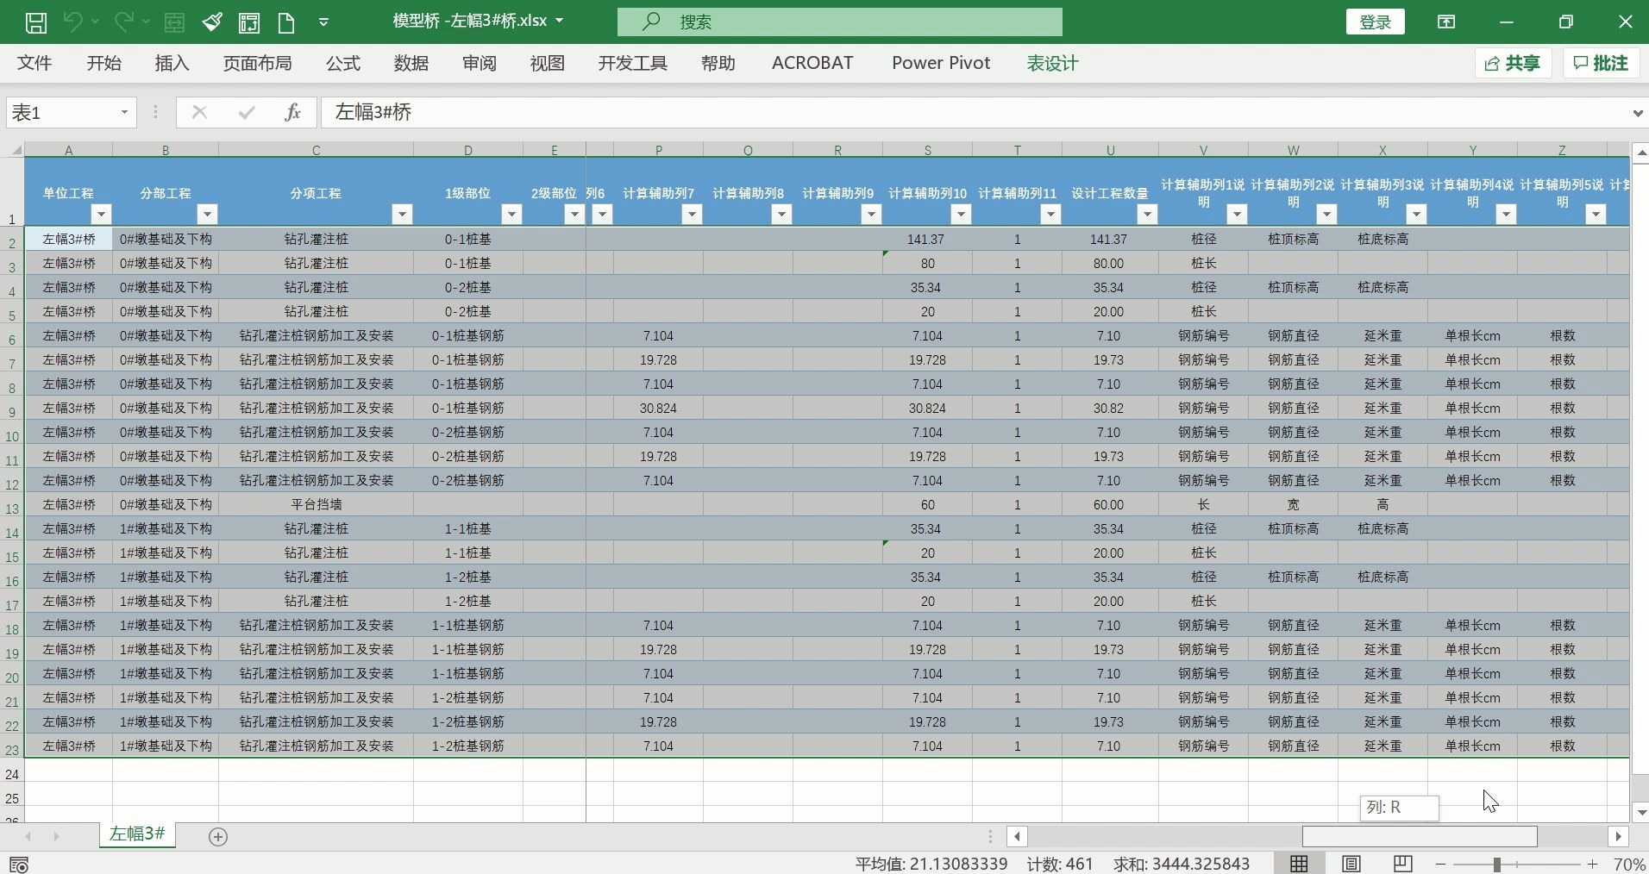1649x874 pixels.
Task: Open filter dropdown for 2级部位 column
Action: click(574, 214)
